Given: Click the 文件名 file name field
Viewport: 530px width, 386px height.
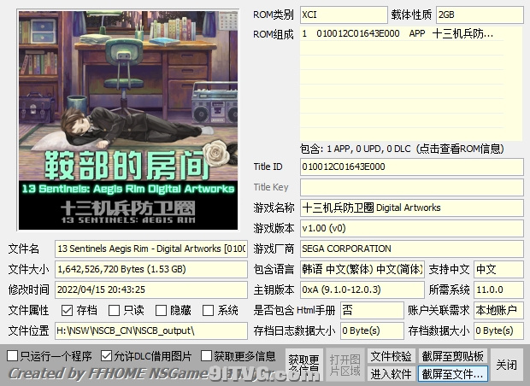Looking at the screenshot, I should coord(150,249).
